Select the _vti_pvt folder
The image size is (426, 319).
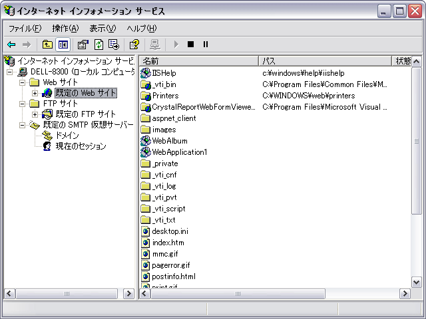[x=164, y=197]
